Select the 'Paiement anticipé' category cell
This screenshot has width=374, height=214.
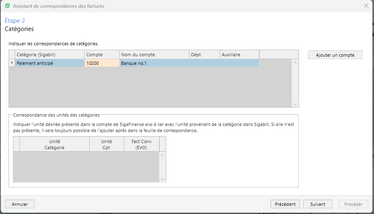(50, 63)
